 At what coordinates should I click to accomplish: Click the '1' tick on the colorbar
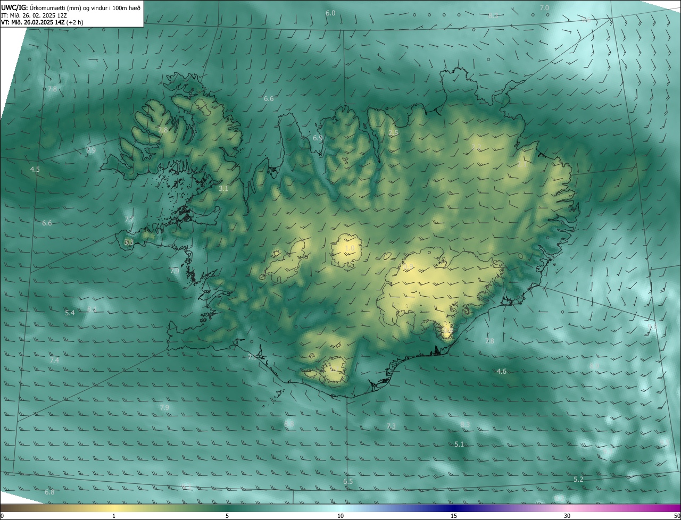114,516
